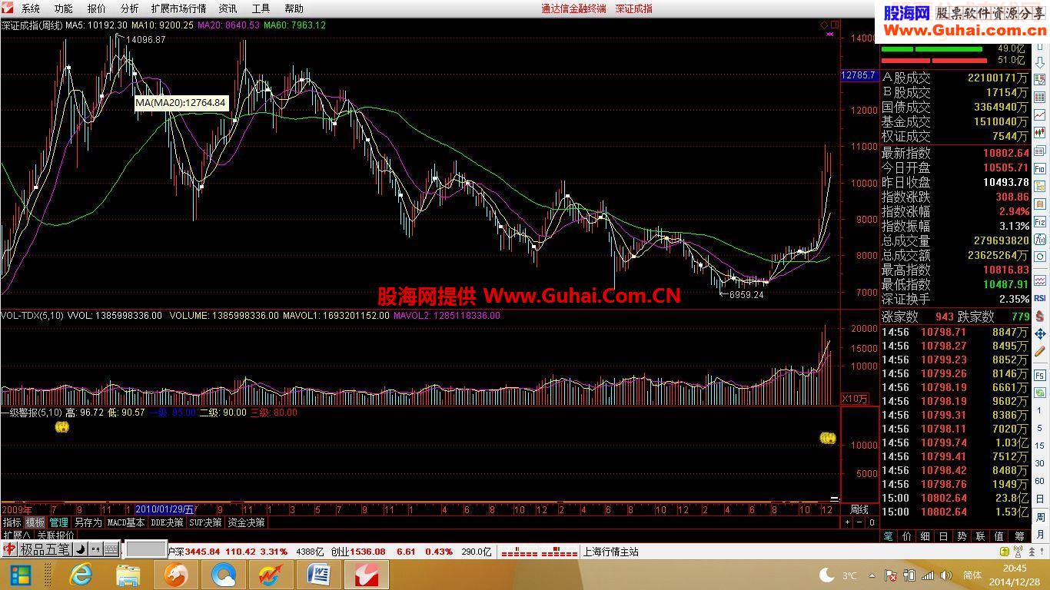Viewport: 1050px width, 590px height.
Task: Switch to monthly 月 period
Action: [1040, 534]
